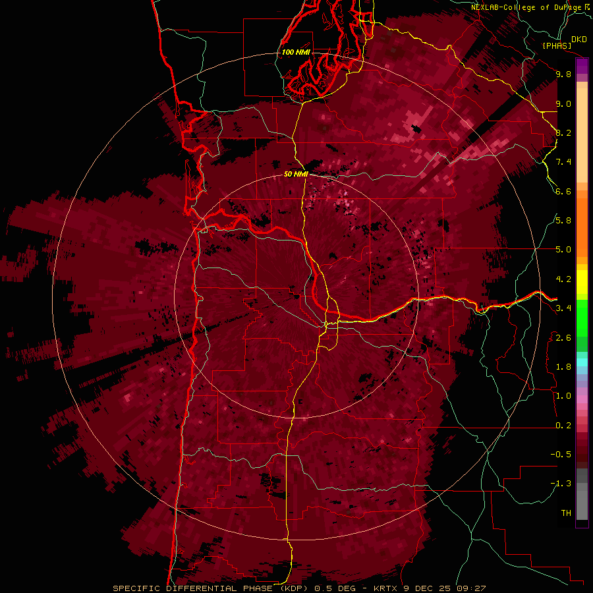The height and width of the screenshot is (593, 593).
Task: Click the 100 NMI range ring label
Action: (296, 52)
